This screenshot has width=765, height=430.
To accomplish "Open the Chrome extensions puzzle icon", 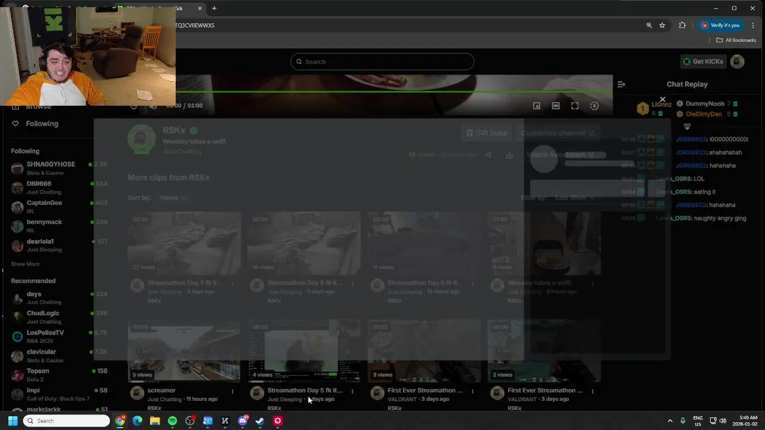I will (x=682, y=25).
